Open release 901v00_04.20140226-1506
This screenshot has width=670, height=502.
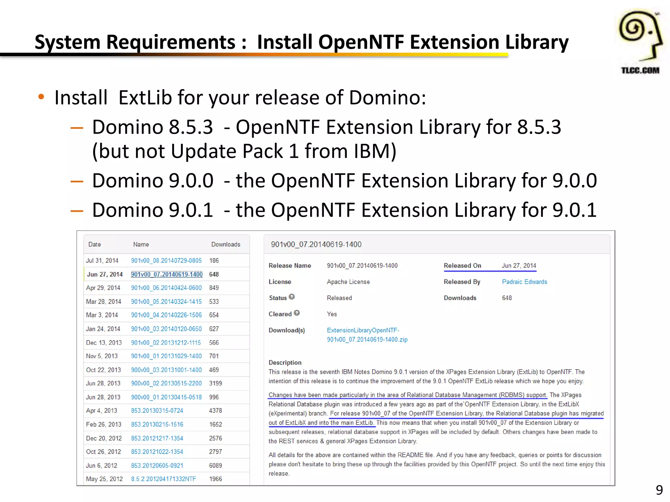tap(166, 315)
